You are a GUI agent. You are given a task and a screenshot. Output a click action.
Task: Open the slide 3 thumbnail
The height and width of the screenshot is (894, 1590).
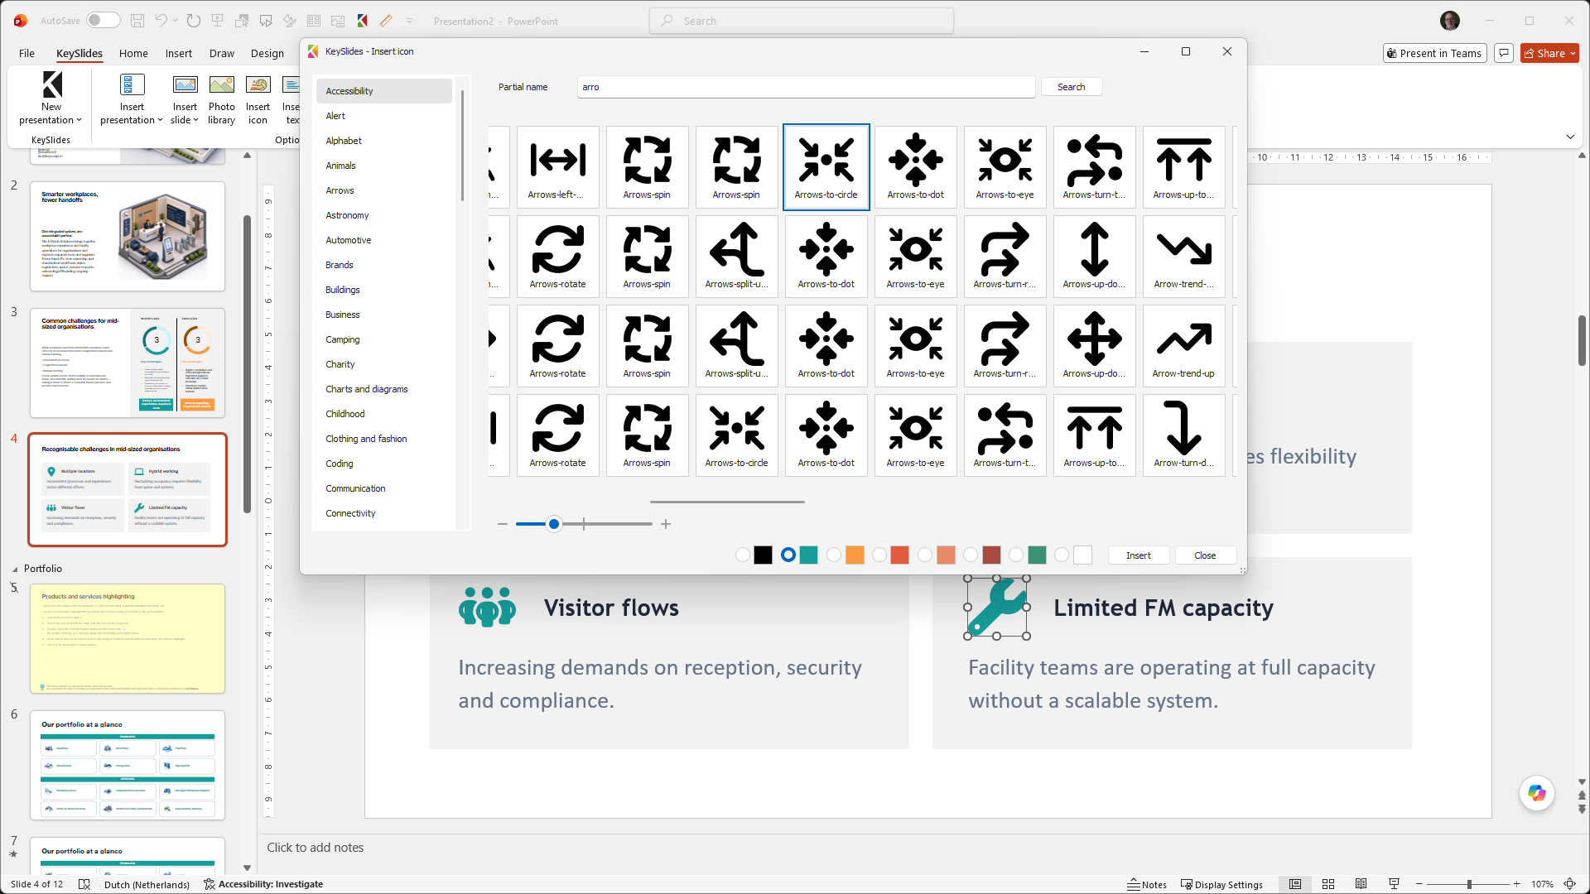click(x=128, y=363)
